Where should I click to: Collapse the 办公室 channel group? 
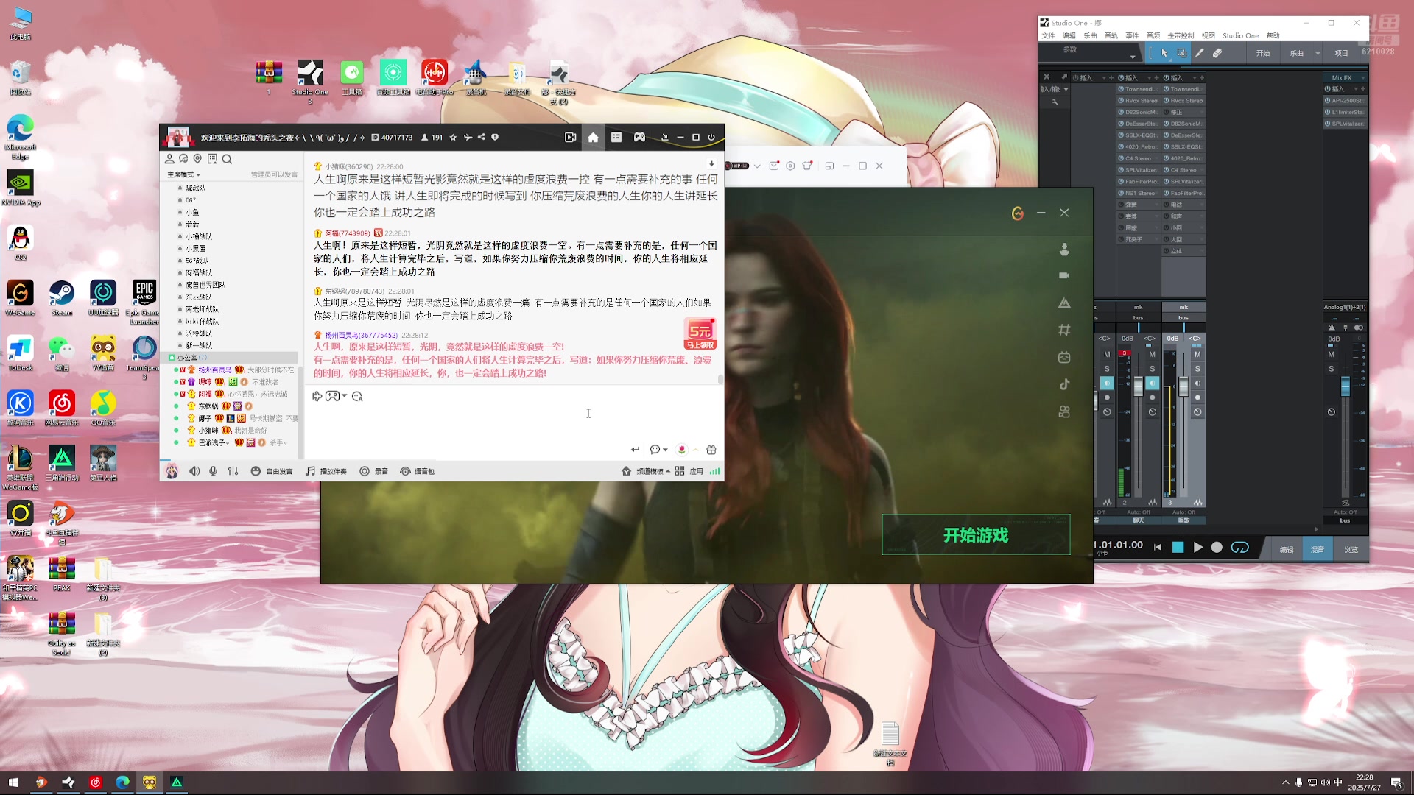(172, 358)
